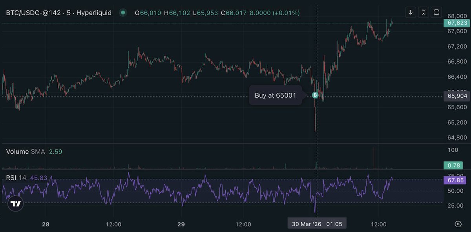Click the 30 Mar '26 01:05 time label
Image resolution: width=471 pixels, height=232 pixels.
[316, 223]
